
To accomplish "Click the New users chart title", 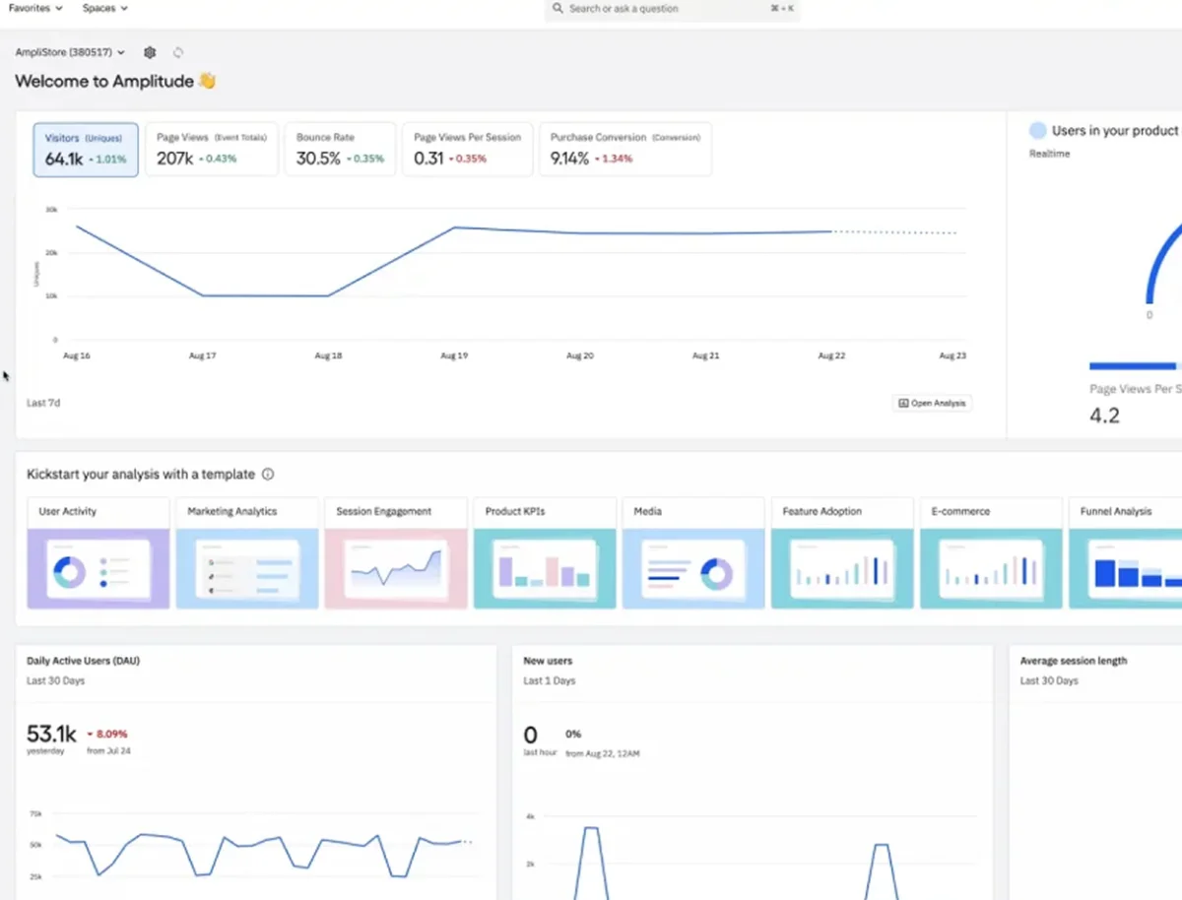I will 548,661.
